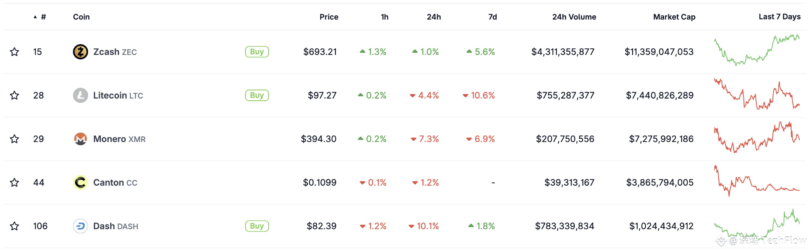The image size is (810, 251).
Task: Sort the table by Market Cap header
Action: (x=674, y=17)
